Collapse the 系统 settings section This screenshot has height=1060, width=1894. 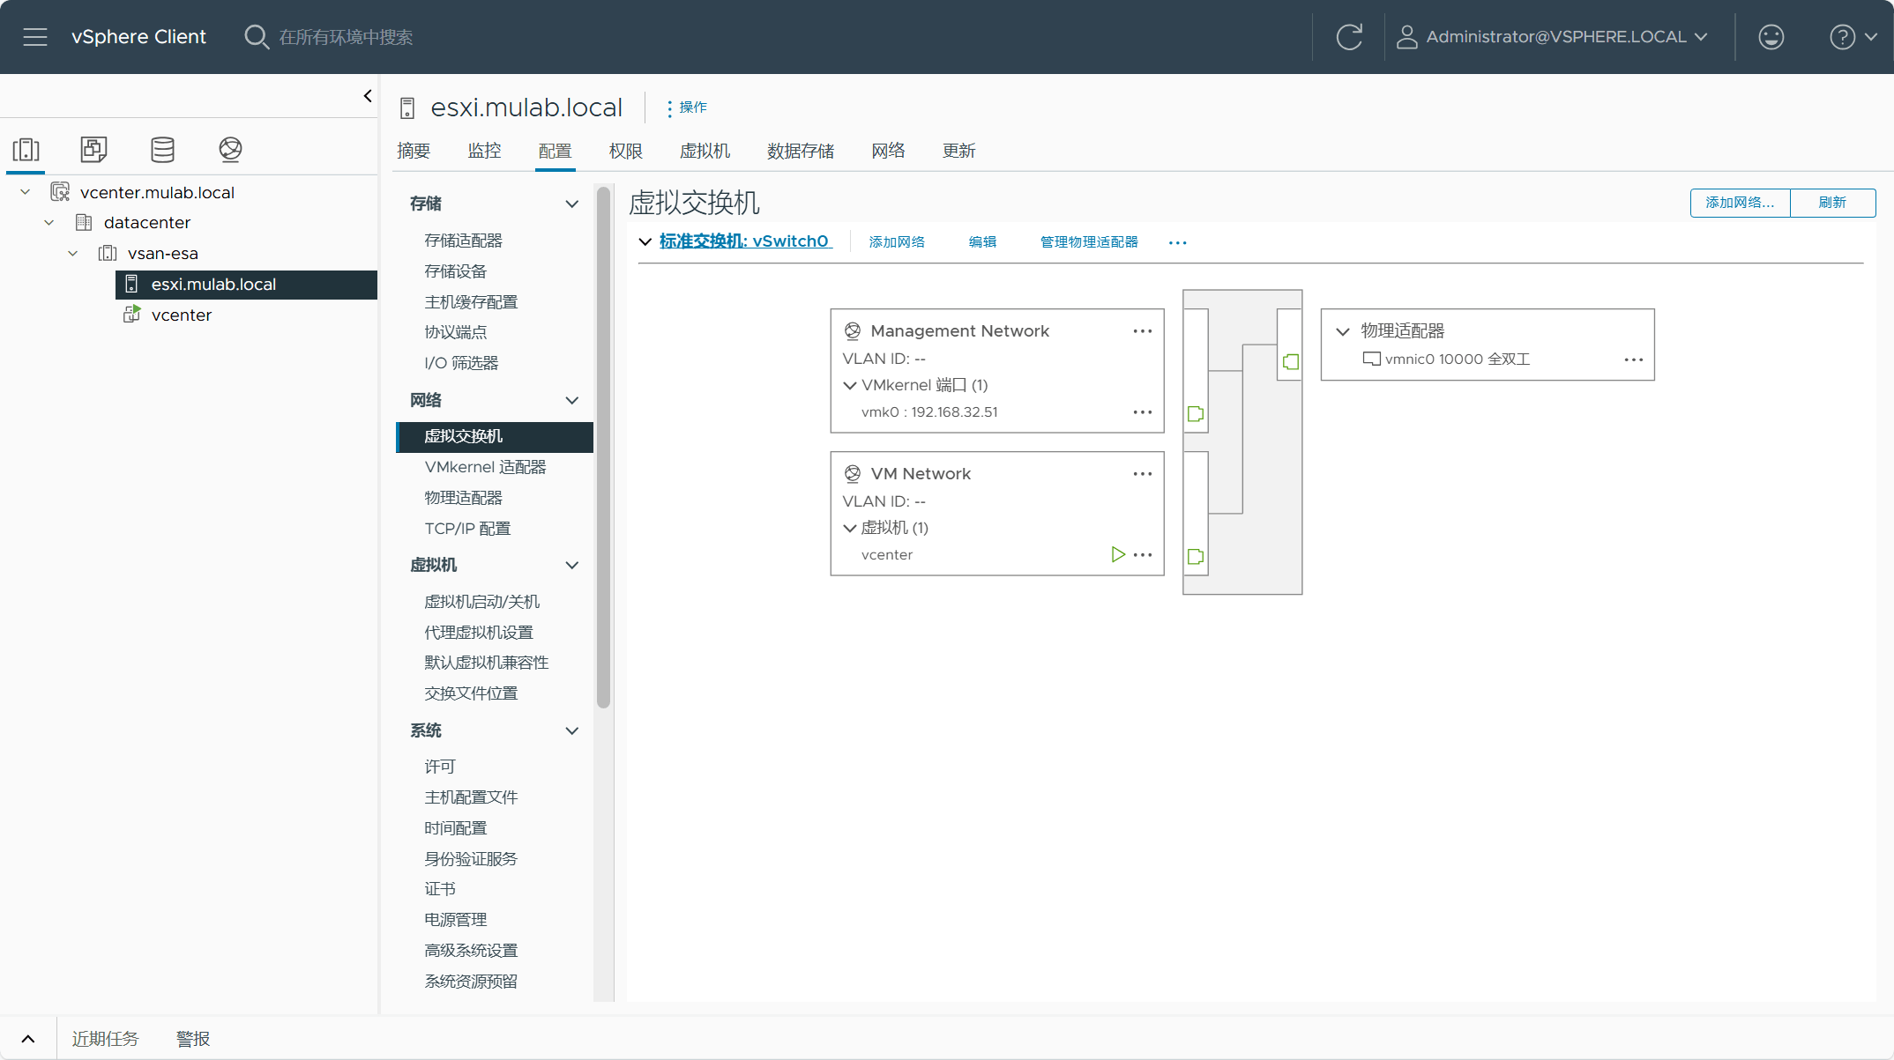(572, 731)
